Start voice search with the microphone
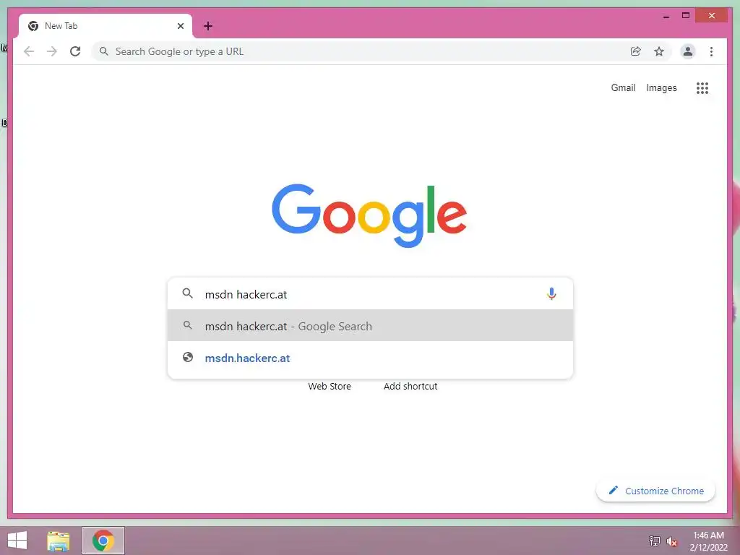 pyautogui.click(x=551, y=293)
